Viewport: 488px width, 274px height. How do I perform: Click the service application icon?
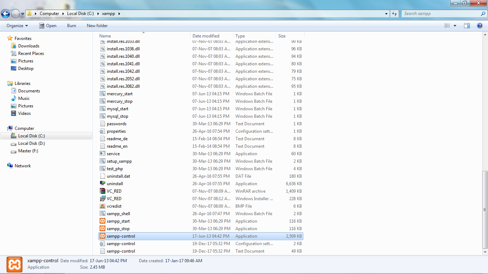click(103, 154)
